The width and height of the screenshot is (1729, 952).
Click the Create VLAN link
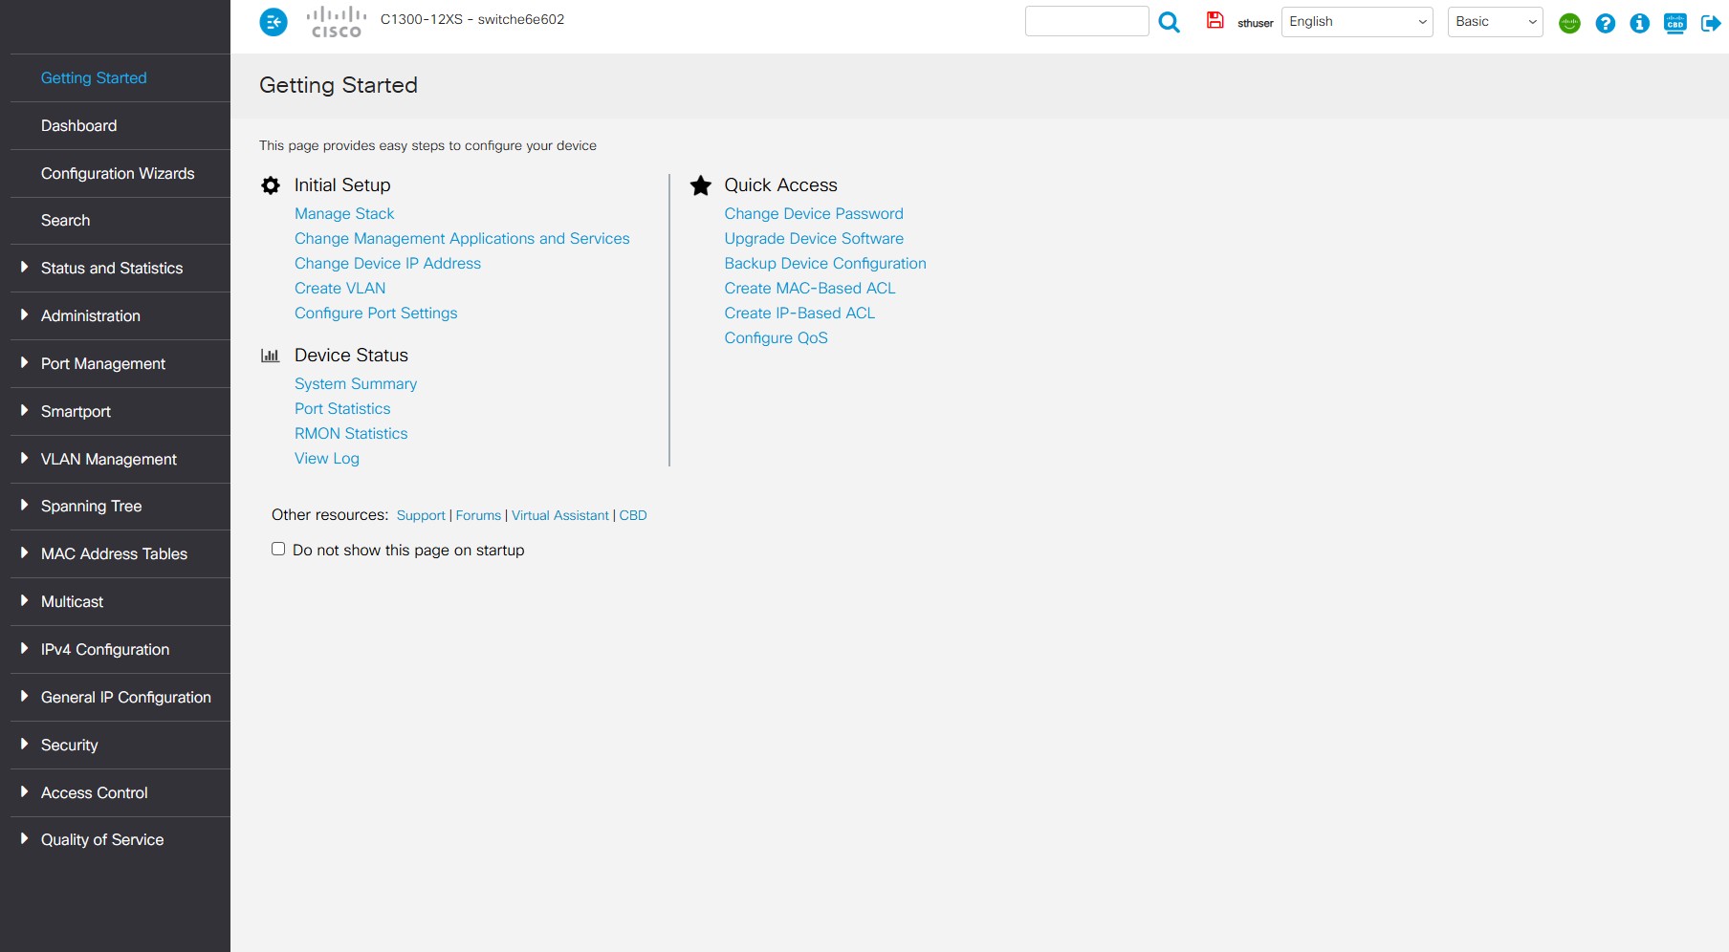(x=339, y=289)
